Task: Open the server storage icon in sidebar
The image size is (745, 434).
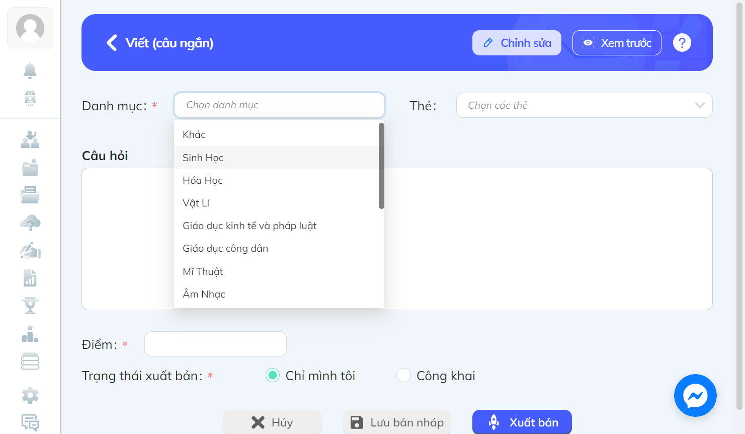Action: (30, 361)
